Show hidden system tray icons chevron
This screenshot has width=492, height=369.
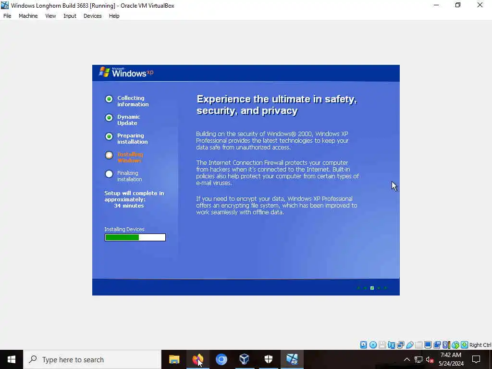tap(406, 359)
